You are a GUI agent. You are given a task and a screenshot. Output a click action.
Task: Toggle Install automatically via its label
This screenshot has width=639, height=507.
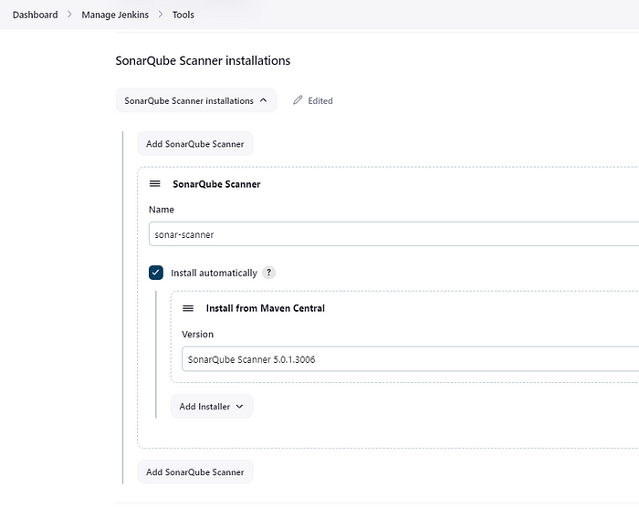[214, 273]
